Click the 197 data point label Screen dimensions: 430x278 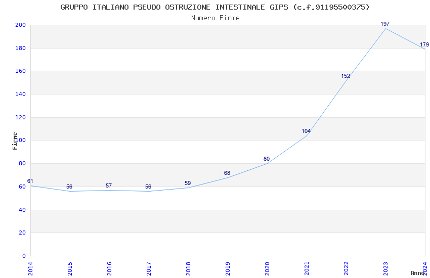tap(385, 24)
